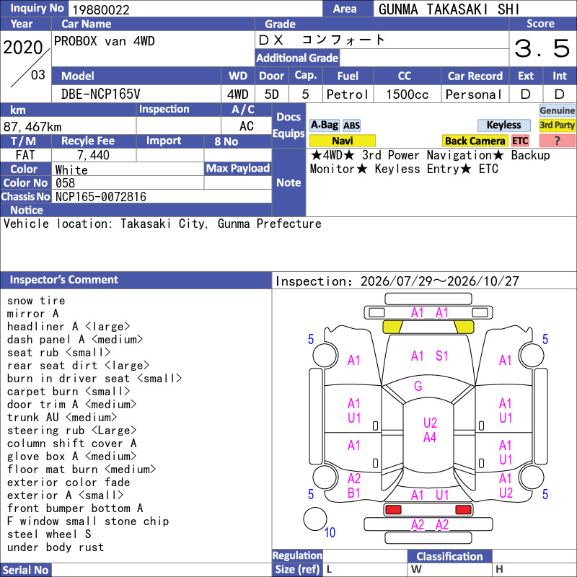Click the model code DBE-NCP165V
Screen dimensions: 577x577
coord(100,94)
